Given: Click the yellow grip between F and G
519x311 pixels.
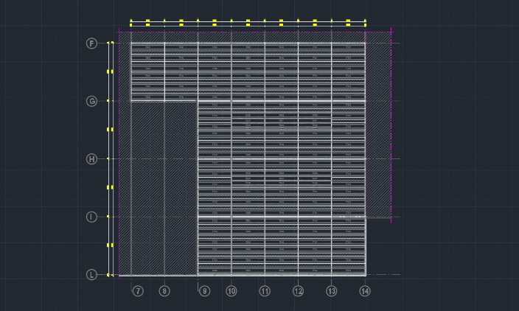Looking at the screenshot, I should pyautogui.click(x=111, y=71).
